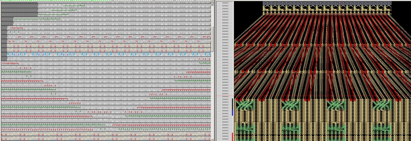Select the leftmost upper green cable crossing
Image resolution: width=411 pixels, height=141 pixels.
coord(246,105)
